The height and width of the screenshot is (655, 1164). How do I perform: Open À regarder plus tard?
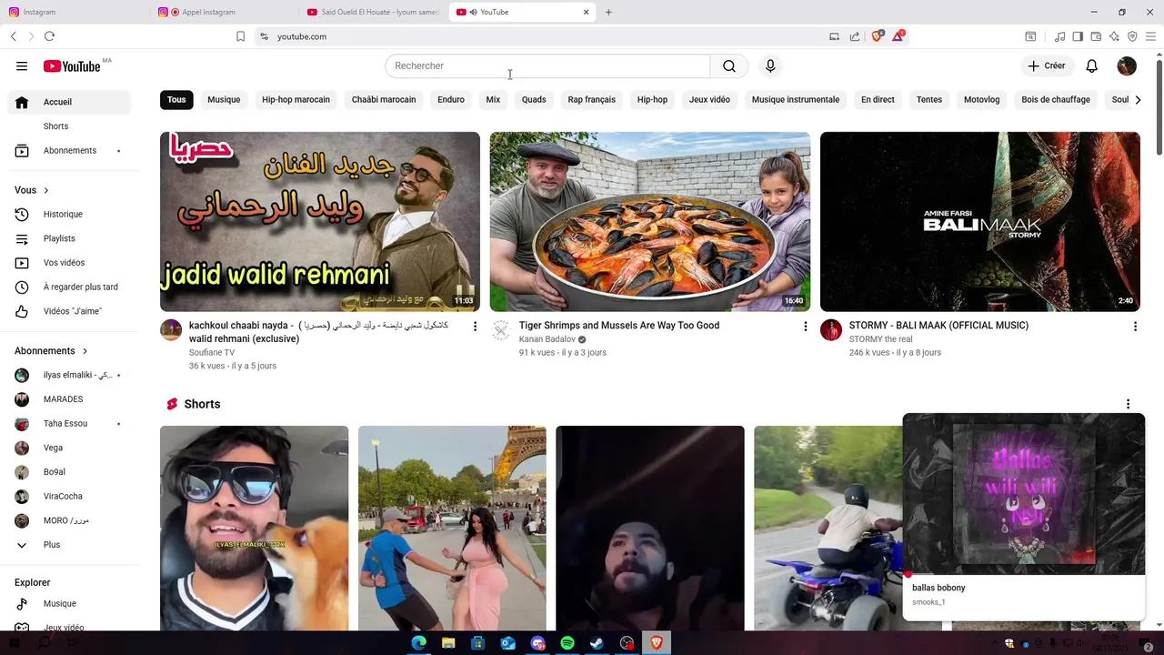pyautogui.click(x=69, y=287)
